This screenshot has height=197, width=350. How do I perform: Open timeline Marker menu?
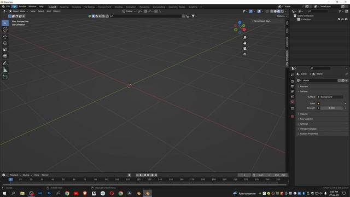(45, 175)
